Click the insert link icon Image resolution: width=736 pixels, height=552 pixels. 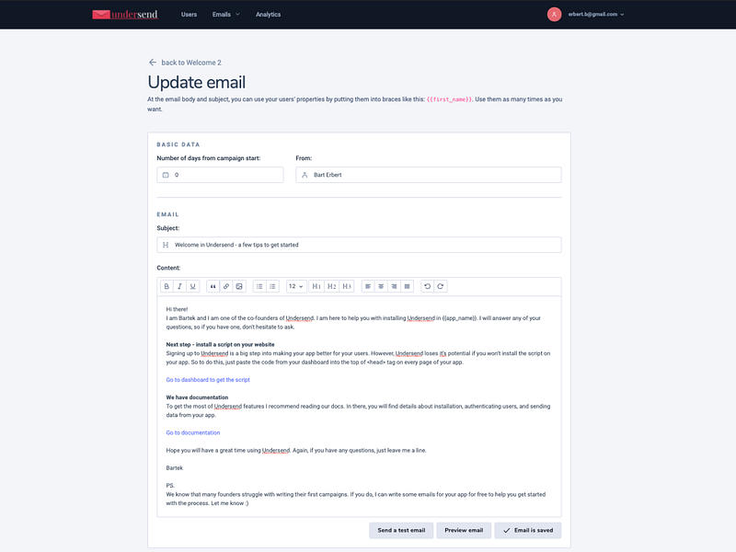226,286
